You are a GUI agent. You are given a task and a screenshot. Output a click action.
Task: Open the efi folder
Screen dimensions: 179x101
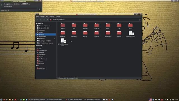[119, 26]
